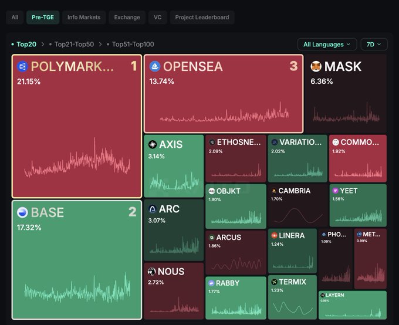Click the MET... tile logo icon

(x=359, y=234)
